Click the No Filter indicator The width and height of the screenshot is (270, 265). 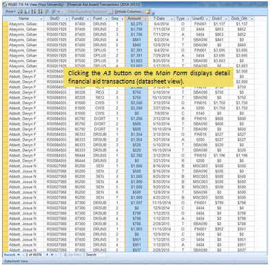tap(72, 255)
